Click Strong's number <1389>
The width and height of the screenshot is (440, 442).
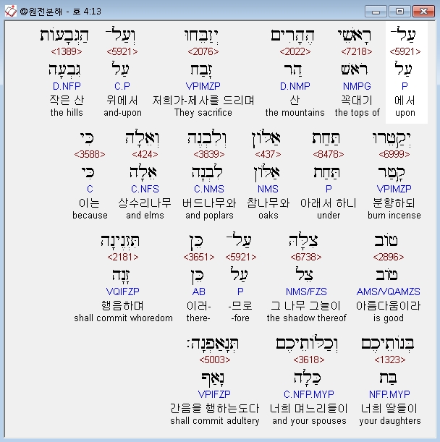point(67,51)
